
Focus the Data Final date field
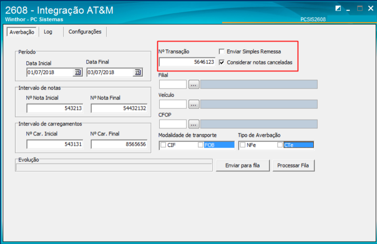pyautogui.click(x=110, y=72)
